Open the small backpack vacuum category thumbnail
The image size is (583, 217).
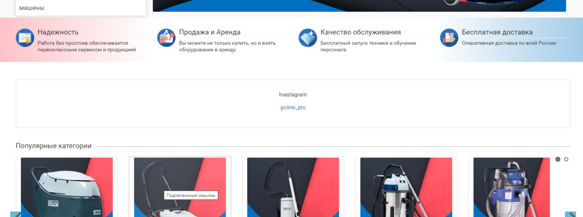[x=293, y=187]
